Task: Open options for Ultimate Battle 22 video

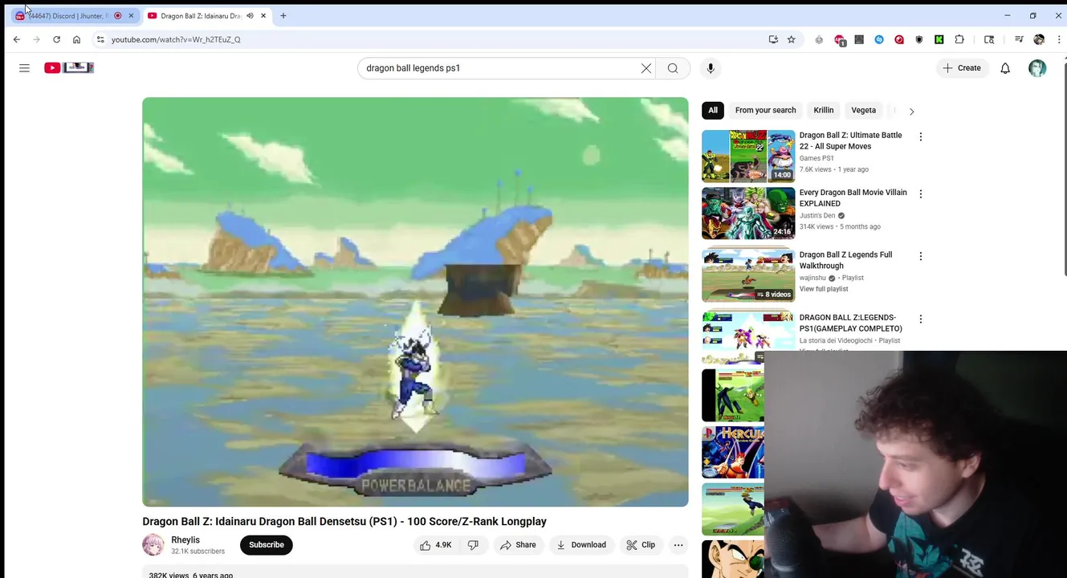Action: 921,137
